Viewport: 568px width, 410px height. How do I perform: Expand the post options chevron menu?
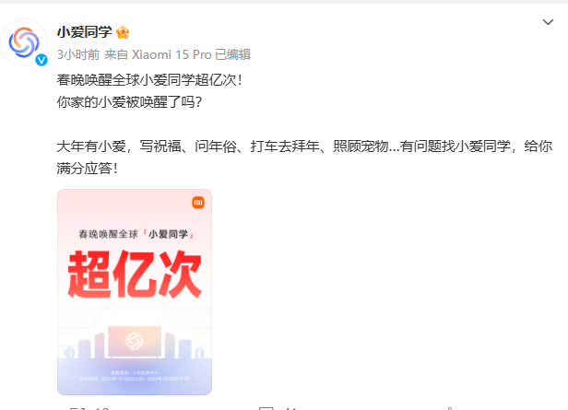pyautogui.click(x=548, y=22)
